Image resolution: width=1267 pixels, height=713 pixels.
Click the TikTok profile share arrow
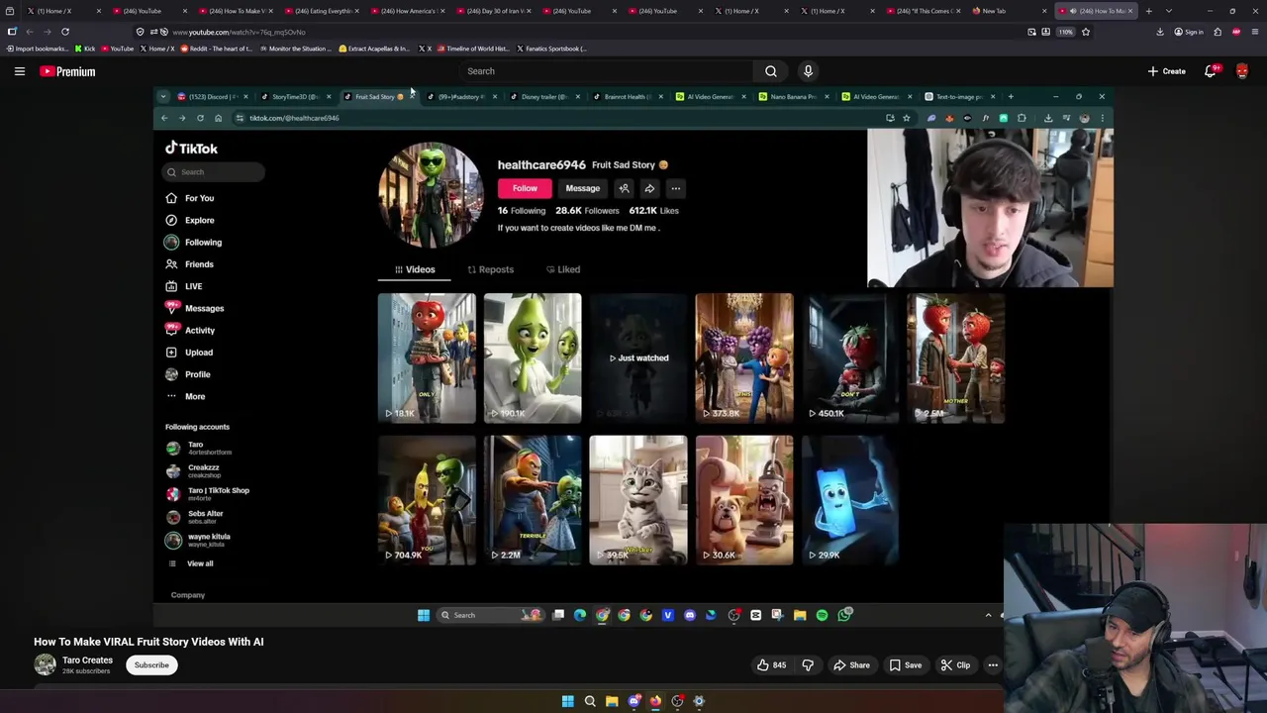649,188
